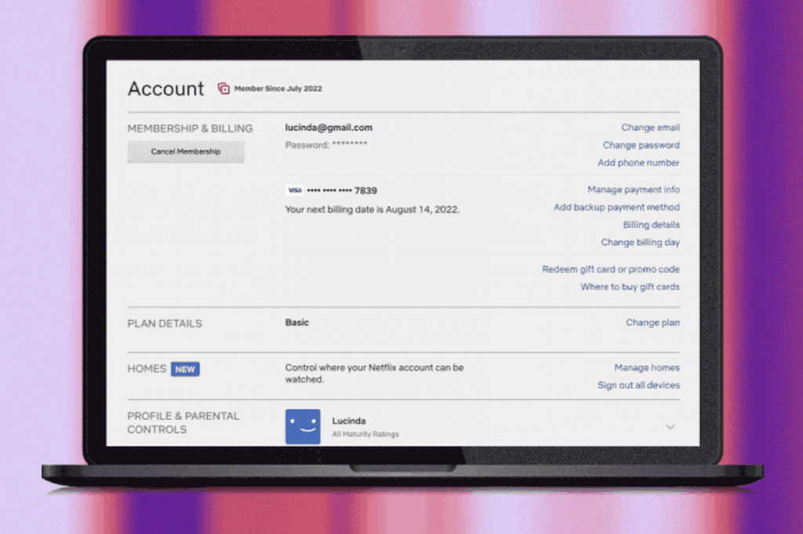Click the Lucinda profile name

click(x=348, y=421)
